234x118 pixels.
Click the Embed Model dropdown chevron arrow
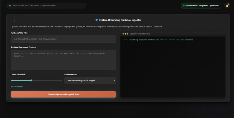pos(114,80)
